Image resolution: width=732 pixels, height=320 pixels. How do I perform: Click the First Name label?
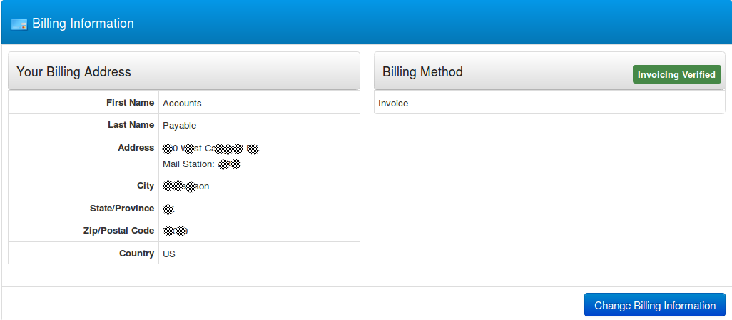coord(130,103)
